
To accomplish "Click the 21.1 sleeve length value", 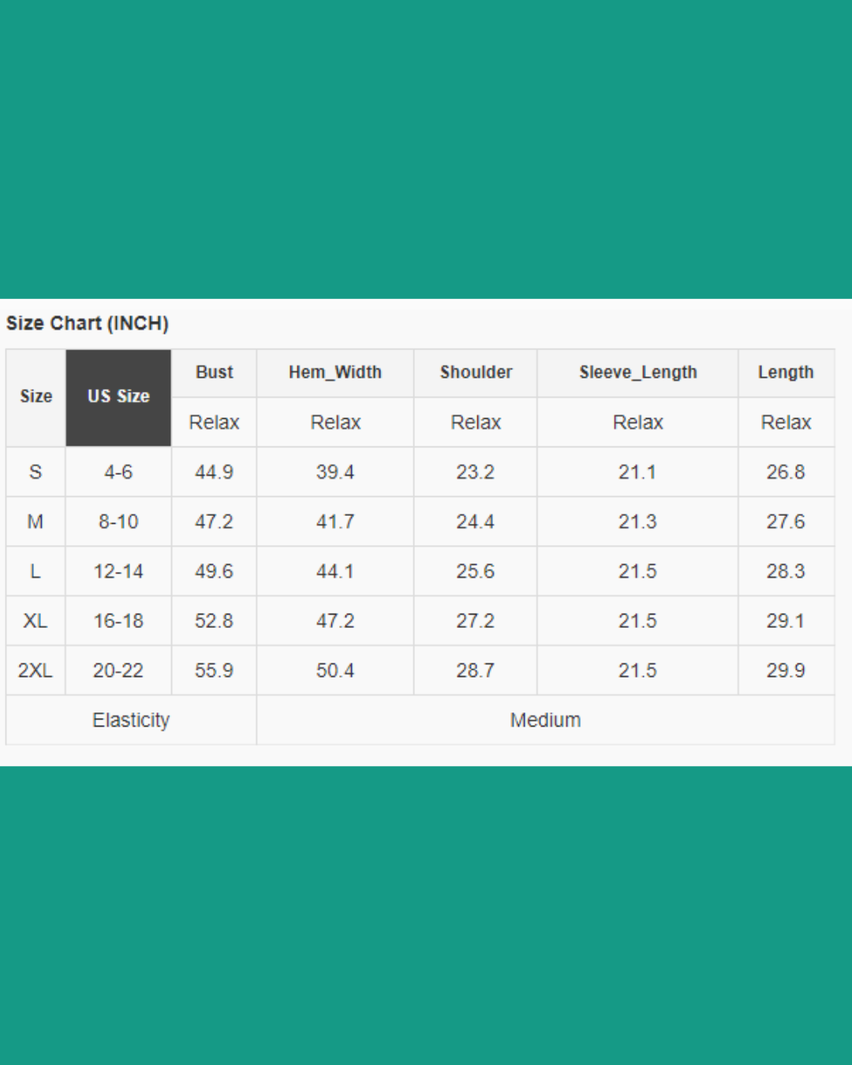I will (637, 472).
